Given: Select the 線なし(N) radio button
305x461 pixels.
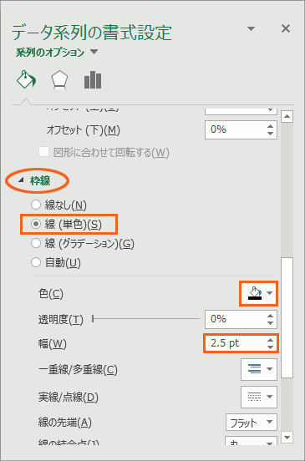Looking at the screenshot, I should pos(36,205).
